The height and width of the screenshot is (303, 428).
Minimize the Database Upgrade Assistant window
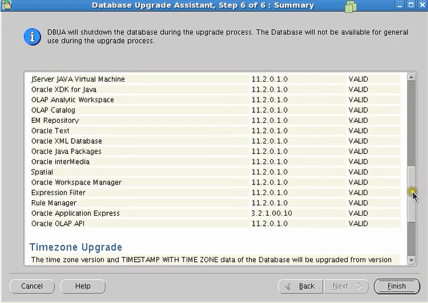click(400, 5)
